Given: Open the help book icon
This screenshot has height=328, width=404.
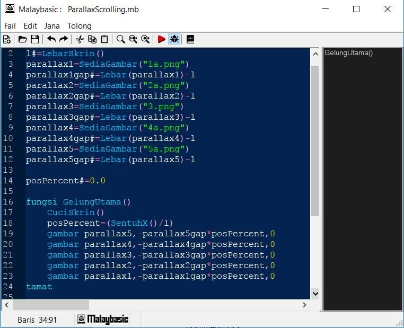Looking at the screenshot, I should (x=190, y=39).
